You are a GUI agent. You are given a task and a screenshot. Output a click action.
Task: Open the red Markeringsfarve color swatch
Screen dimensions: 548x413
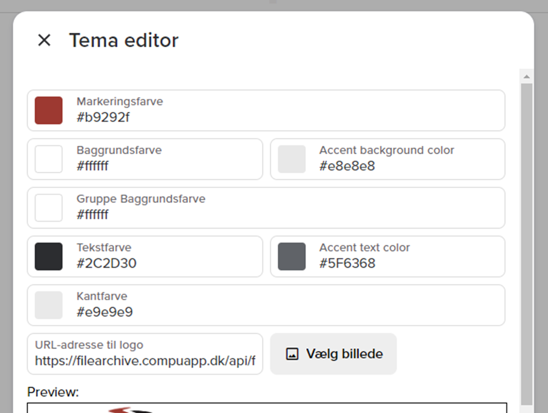point(49,110)
